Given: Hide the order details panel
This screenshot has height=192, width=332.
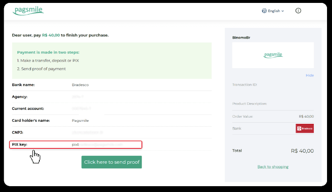Looking at the screenshot, I should [310, 75].
